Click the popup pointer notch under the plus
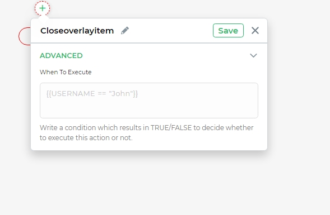Viewport: 330px width, 215px height. [44, 20]
